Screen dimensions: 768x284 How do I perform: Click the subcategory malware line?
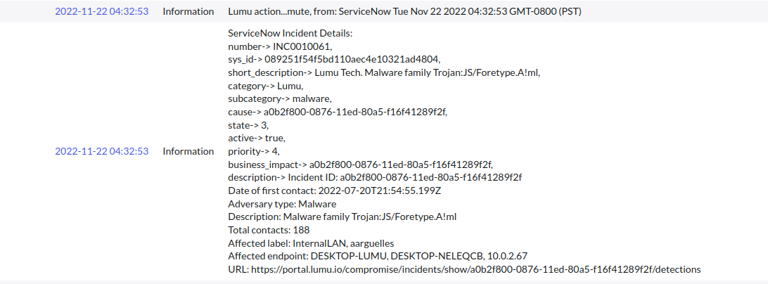tap(280, 98)
